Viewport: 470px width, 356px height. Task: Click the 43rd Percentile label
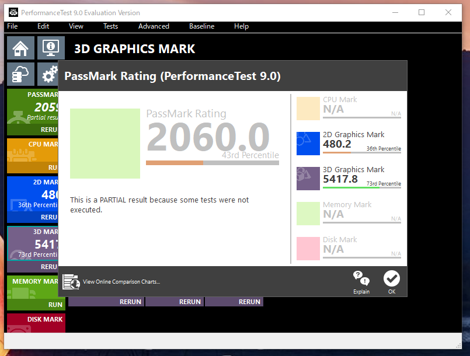pos(250,155)
